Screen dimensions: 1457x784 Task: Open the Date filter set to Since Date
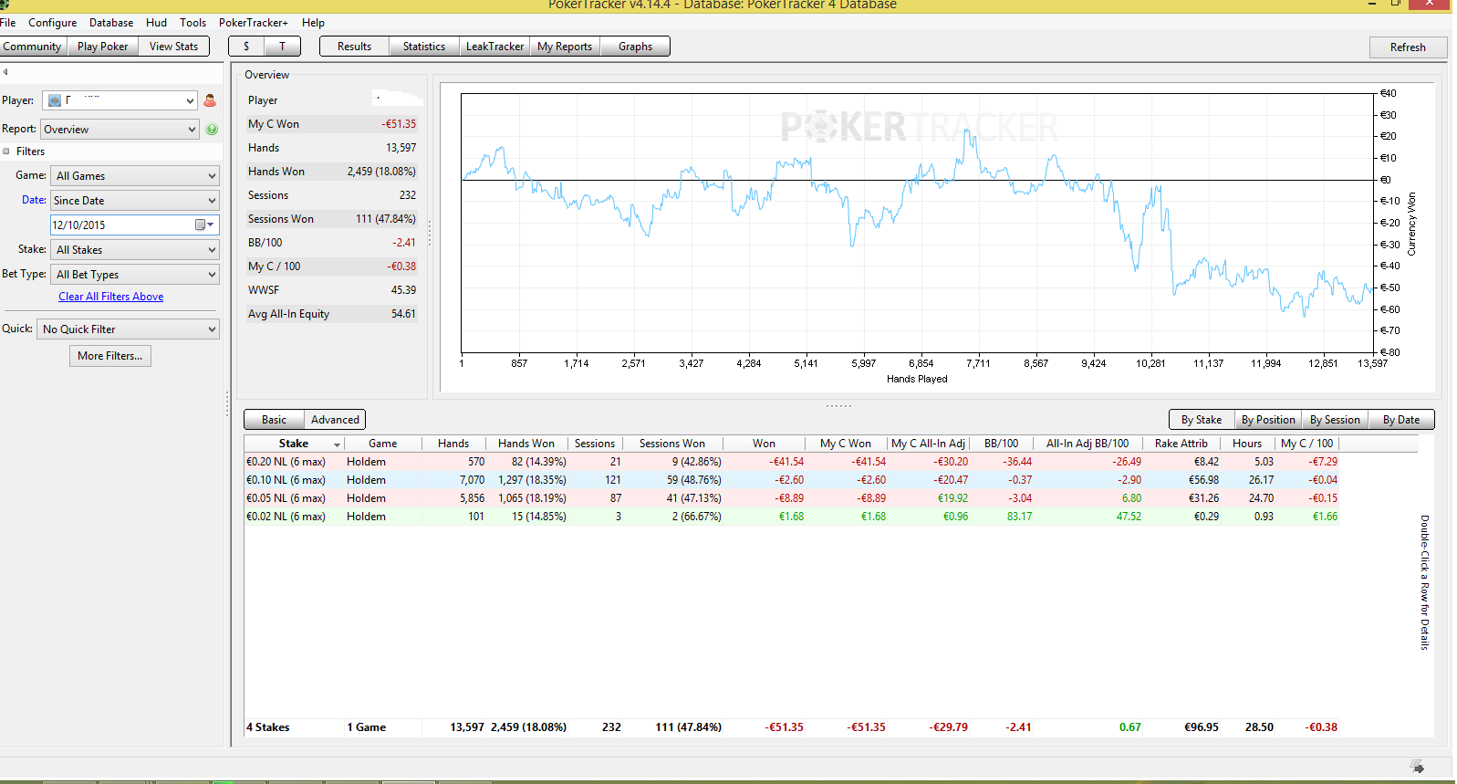(135, 201)
